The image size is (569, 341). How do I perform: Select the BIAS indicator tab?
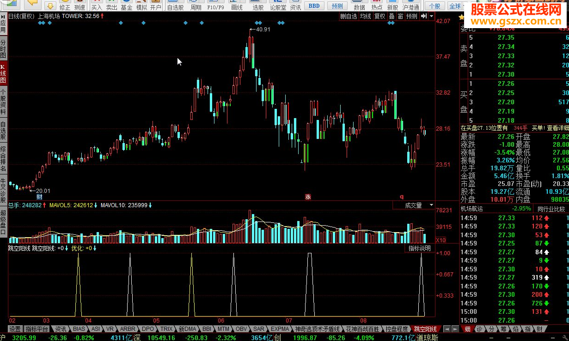[79, 329]
